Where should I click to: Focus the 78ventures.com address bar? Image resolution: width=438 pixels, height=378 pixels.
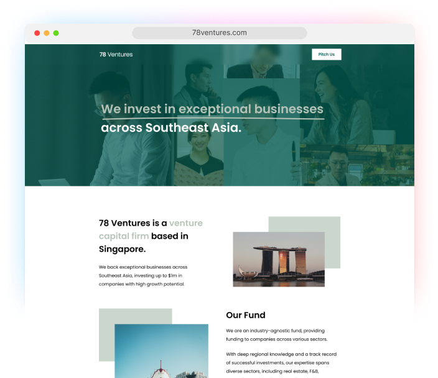pyautogui.click(x=219, y=33)
